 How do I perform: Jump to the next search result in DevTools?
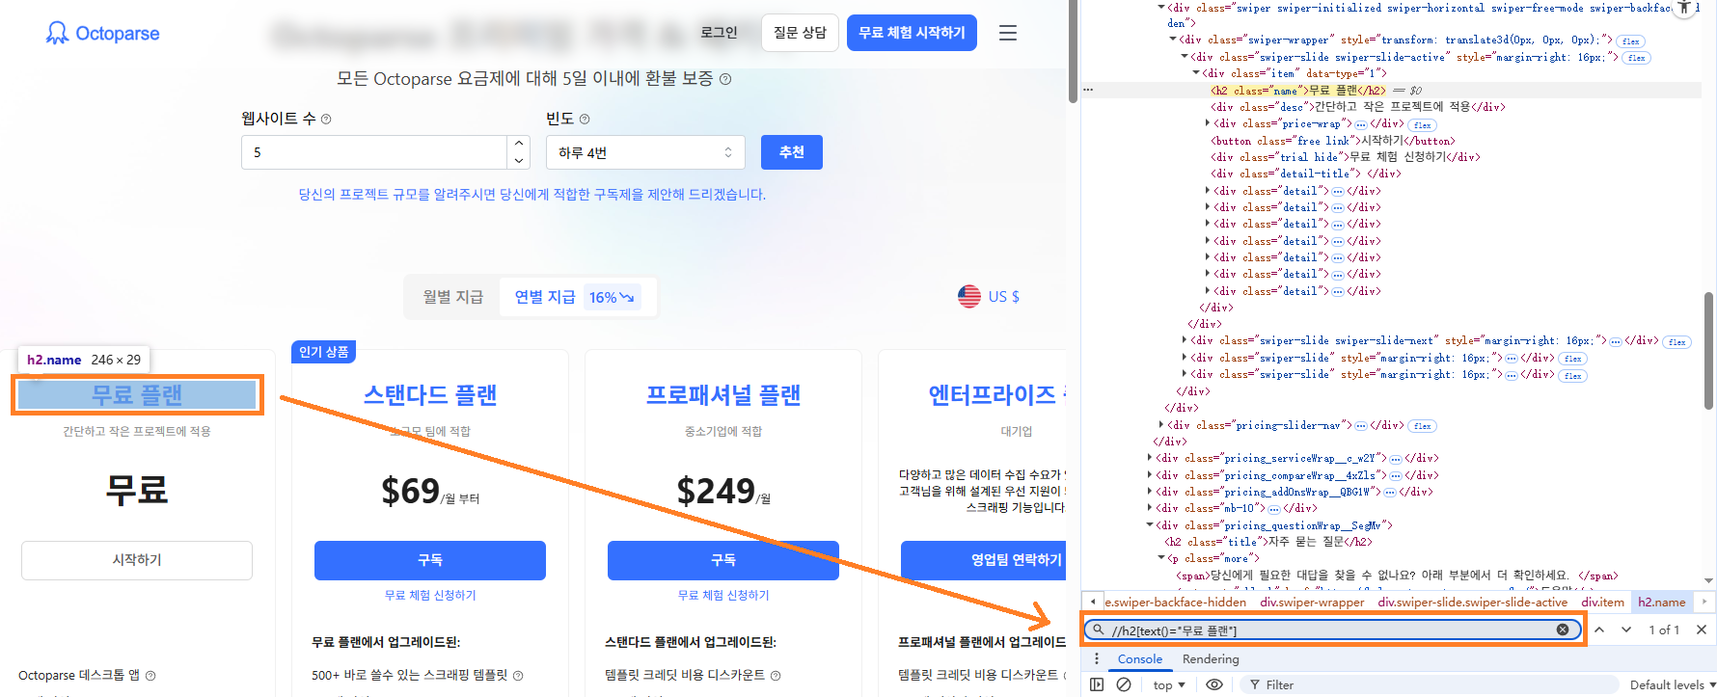tap(1626, 630)
